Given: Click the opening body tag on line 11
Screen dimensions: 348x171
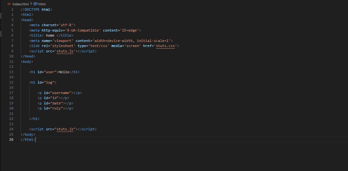Looking at the screenshot, I should (27, 62).
